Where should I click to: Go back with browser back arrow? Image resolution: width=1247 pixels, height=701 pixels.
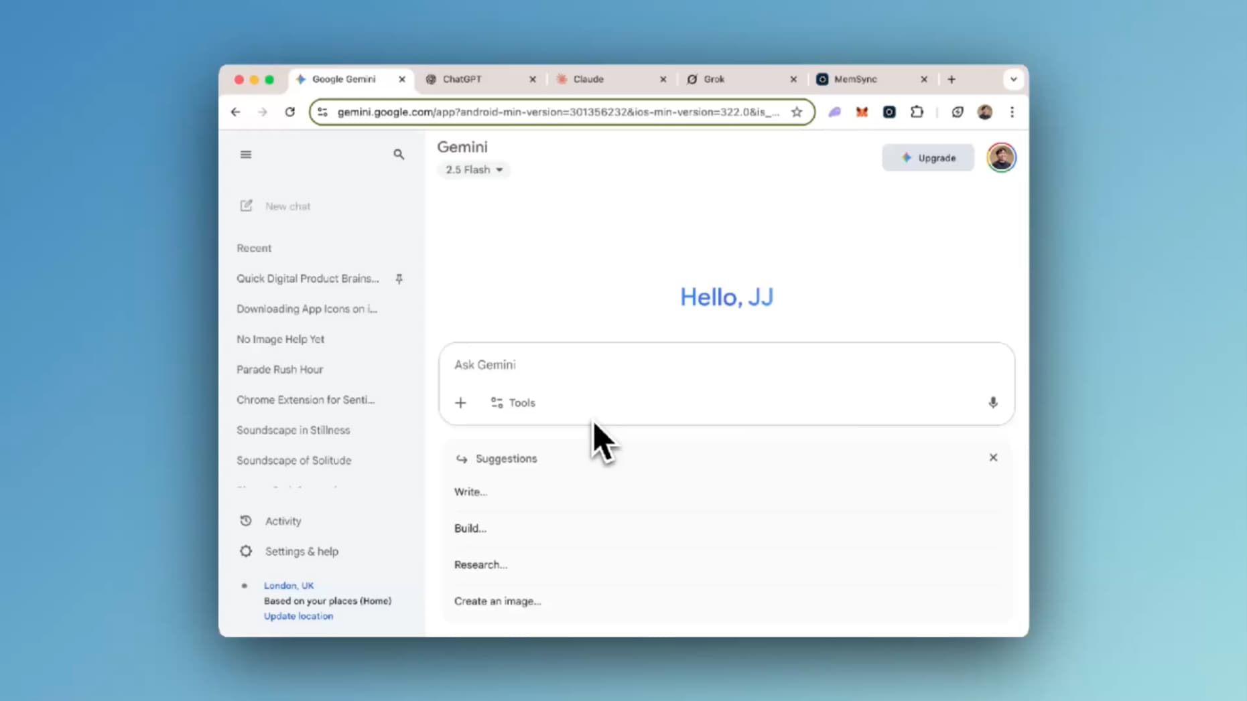pyautogui.click(x=236, y=112)
